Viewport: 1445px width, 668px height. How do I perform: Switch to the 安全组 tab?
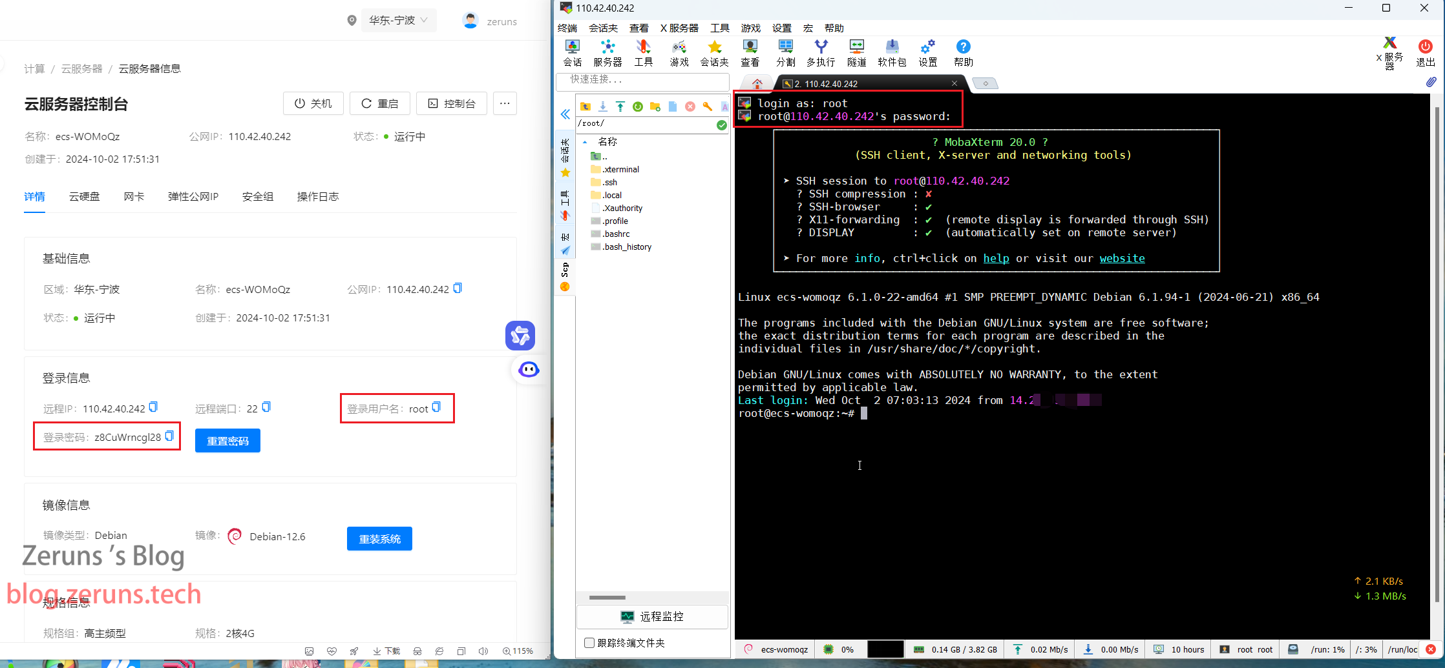click(x=257, y=196)
